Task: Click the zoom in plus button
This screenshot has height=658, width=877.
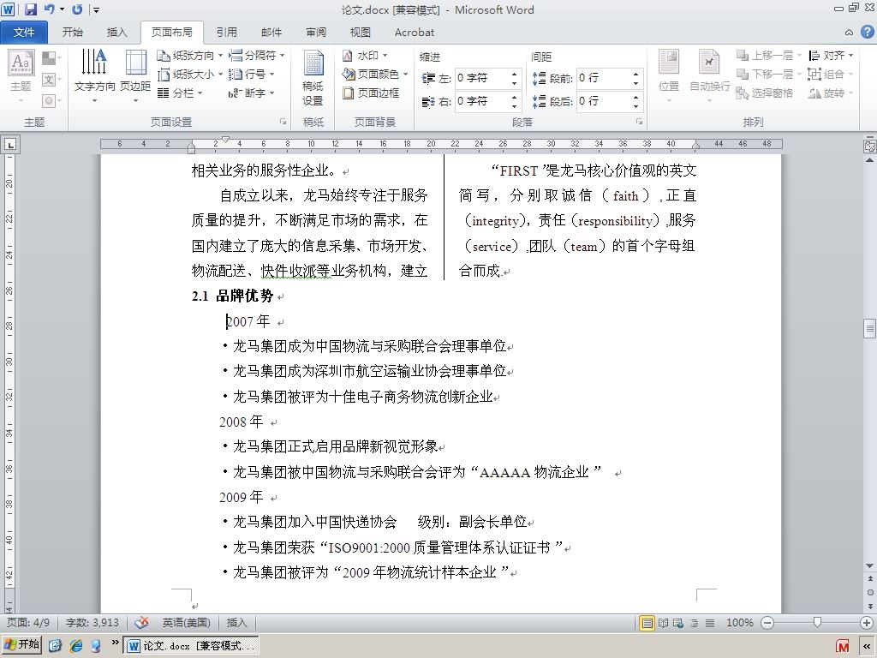Action: pos(867,623)
